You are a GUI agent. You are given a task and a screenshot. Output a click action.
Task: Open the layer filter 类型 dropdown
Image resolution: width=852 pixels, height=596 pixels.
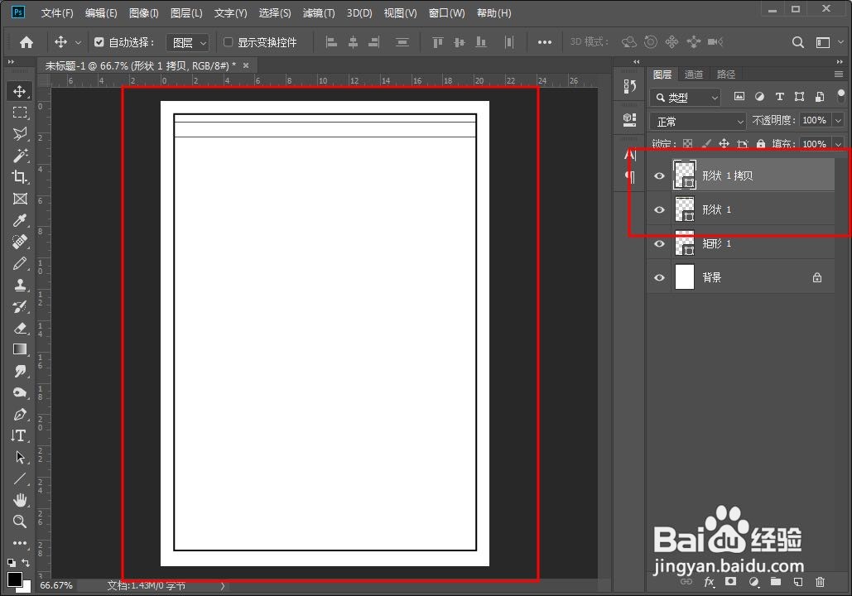tap(685, 97)
